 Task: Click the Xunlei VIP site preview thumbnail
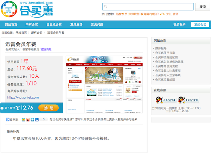tap(104, 85)
